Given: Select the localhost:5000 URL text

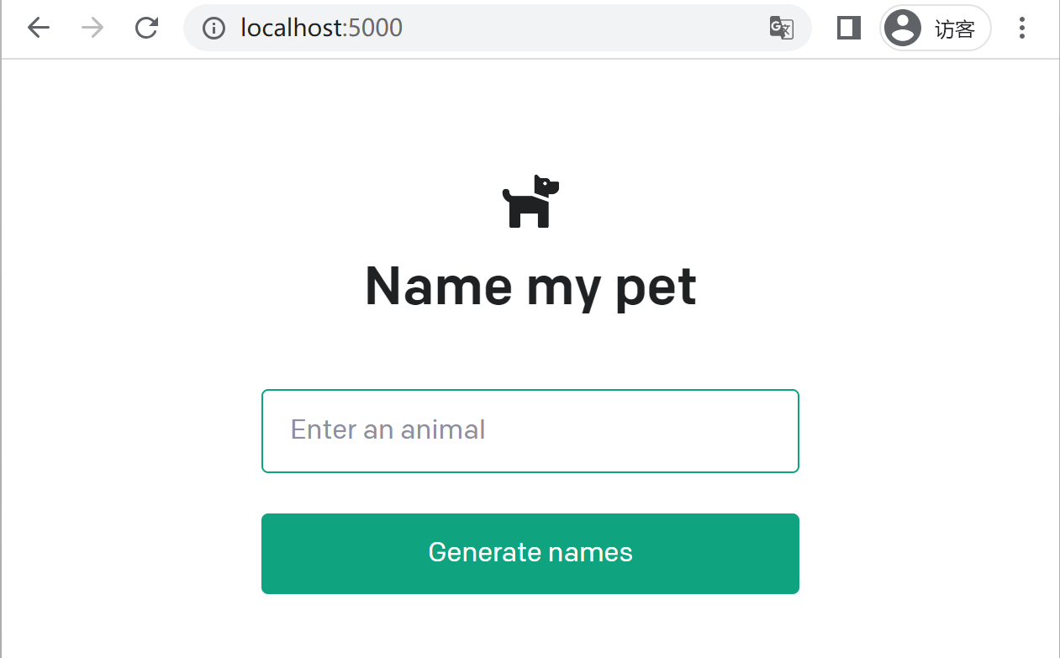Looking at the screenshot, I should [321, 28].
